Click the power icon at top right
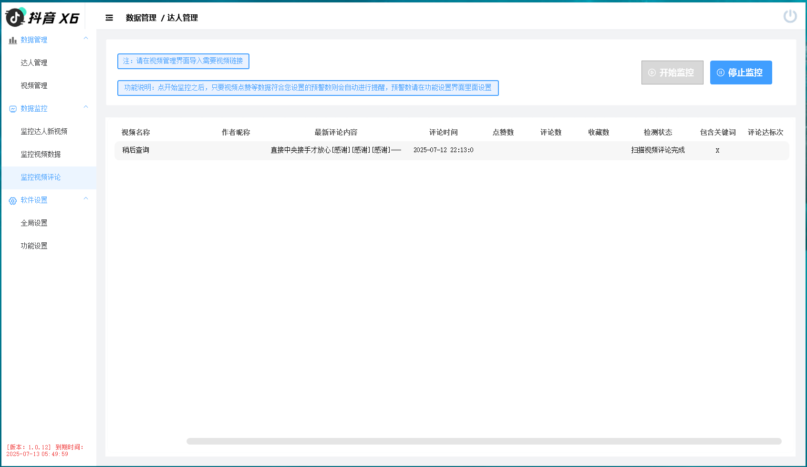The image size is (807, 467). pos(790,16)
